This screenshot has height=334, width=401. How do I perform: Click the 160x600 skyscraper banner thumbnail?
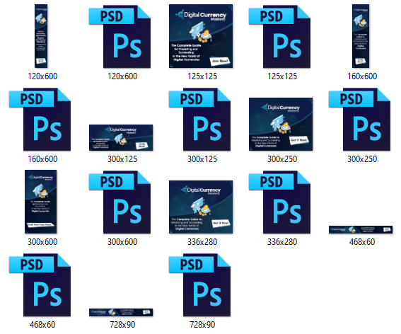tap(361, 36)
